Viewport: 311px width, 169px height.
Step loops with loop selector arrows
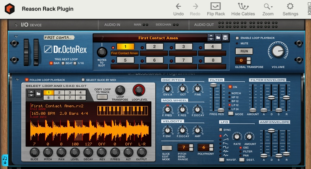click(31, 94)
